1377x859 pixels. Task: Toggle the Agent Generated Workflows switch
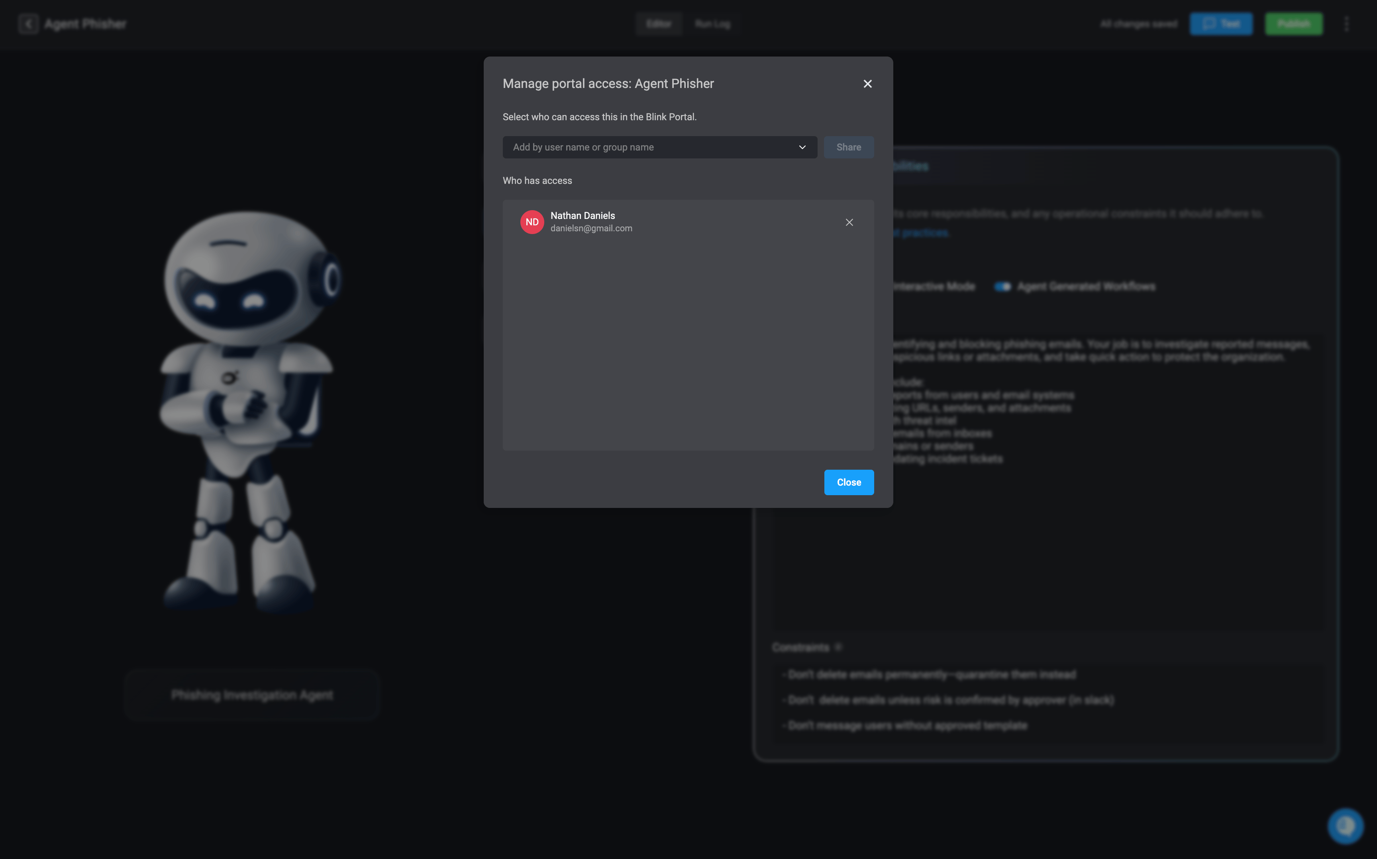click(1002, 287)
